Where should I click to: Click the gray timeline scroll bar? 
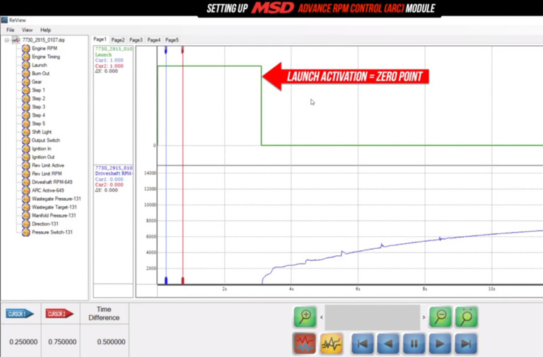(x=373, y=317)
